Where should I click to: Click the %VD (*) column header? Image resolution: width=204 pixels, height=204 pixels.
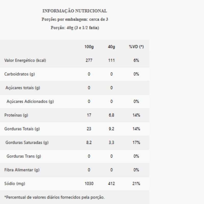click(136, 47)
